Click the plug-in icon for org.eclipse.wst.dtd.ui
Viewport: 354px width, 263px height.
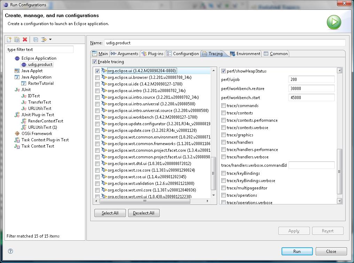tap(104, 163)
